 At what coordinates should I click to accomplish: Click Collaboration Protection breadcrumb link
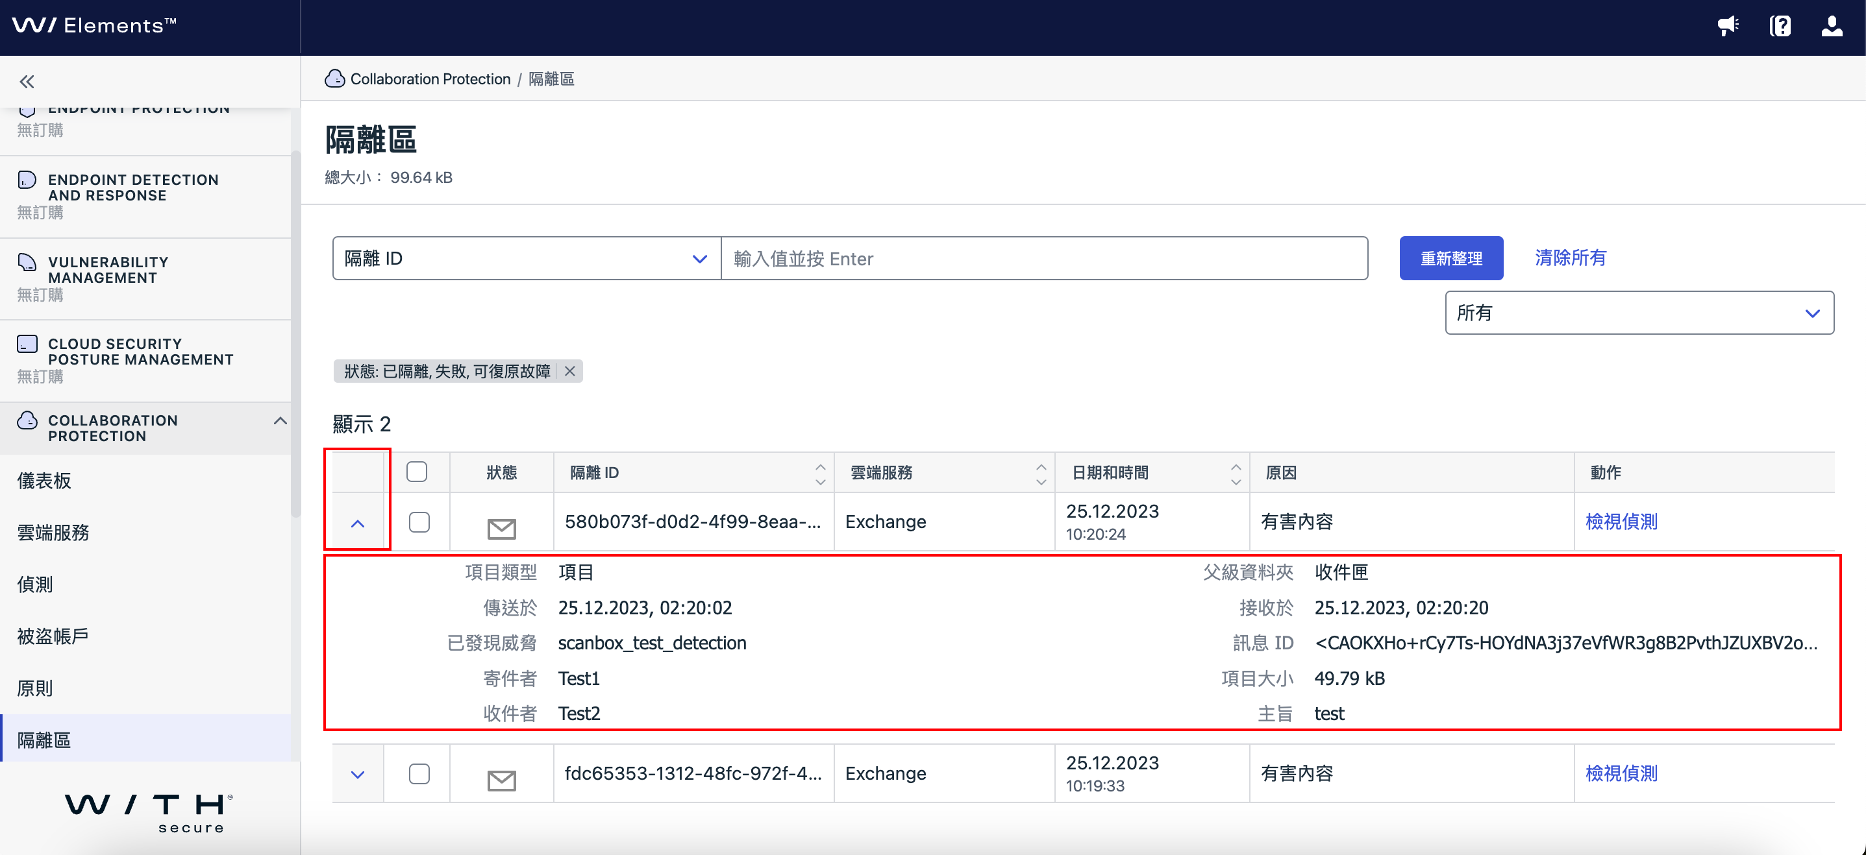click(x=430, y=79)
